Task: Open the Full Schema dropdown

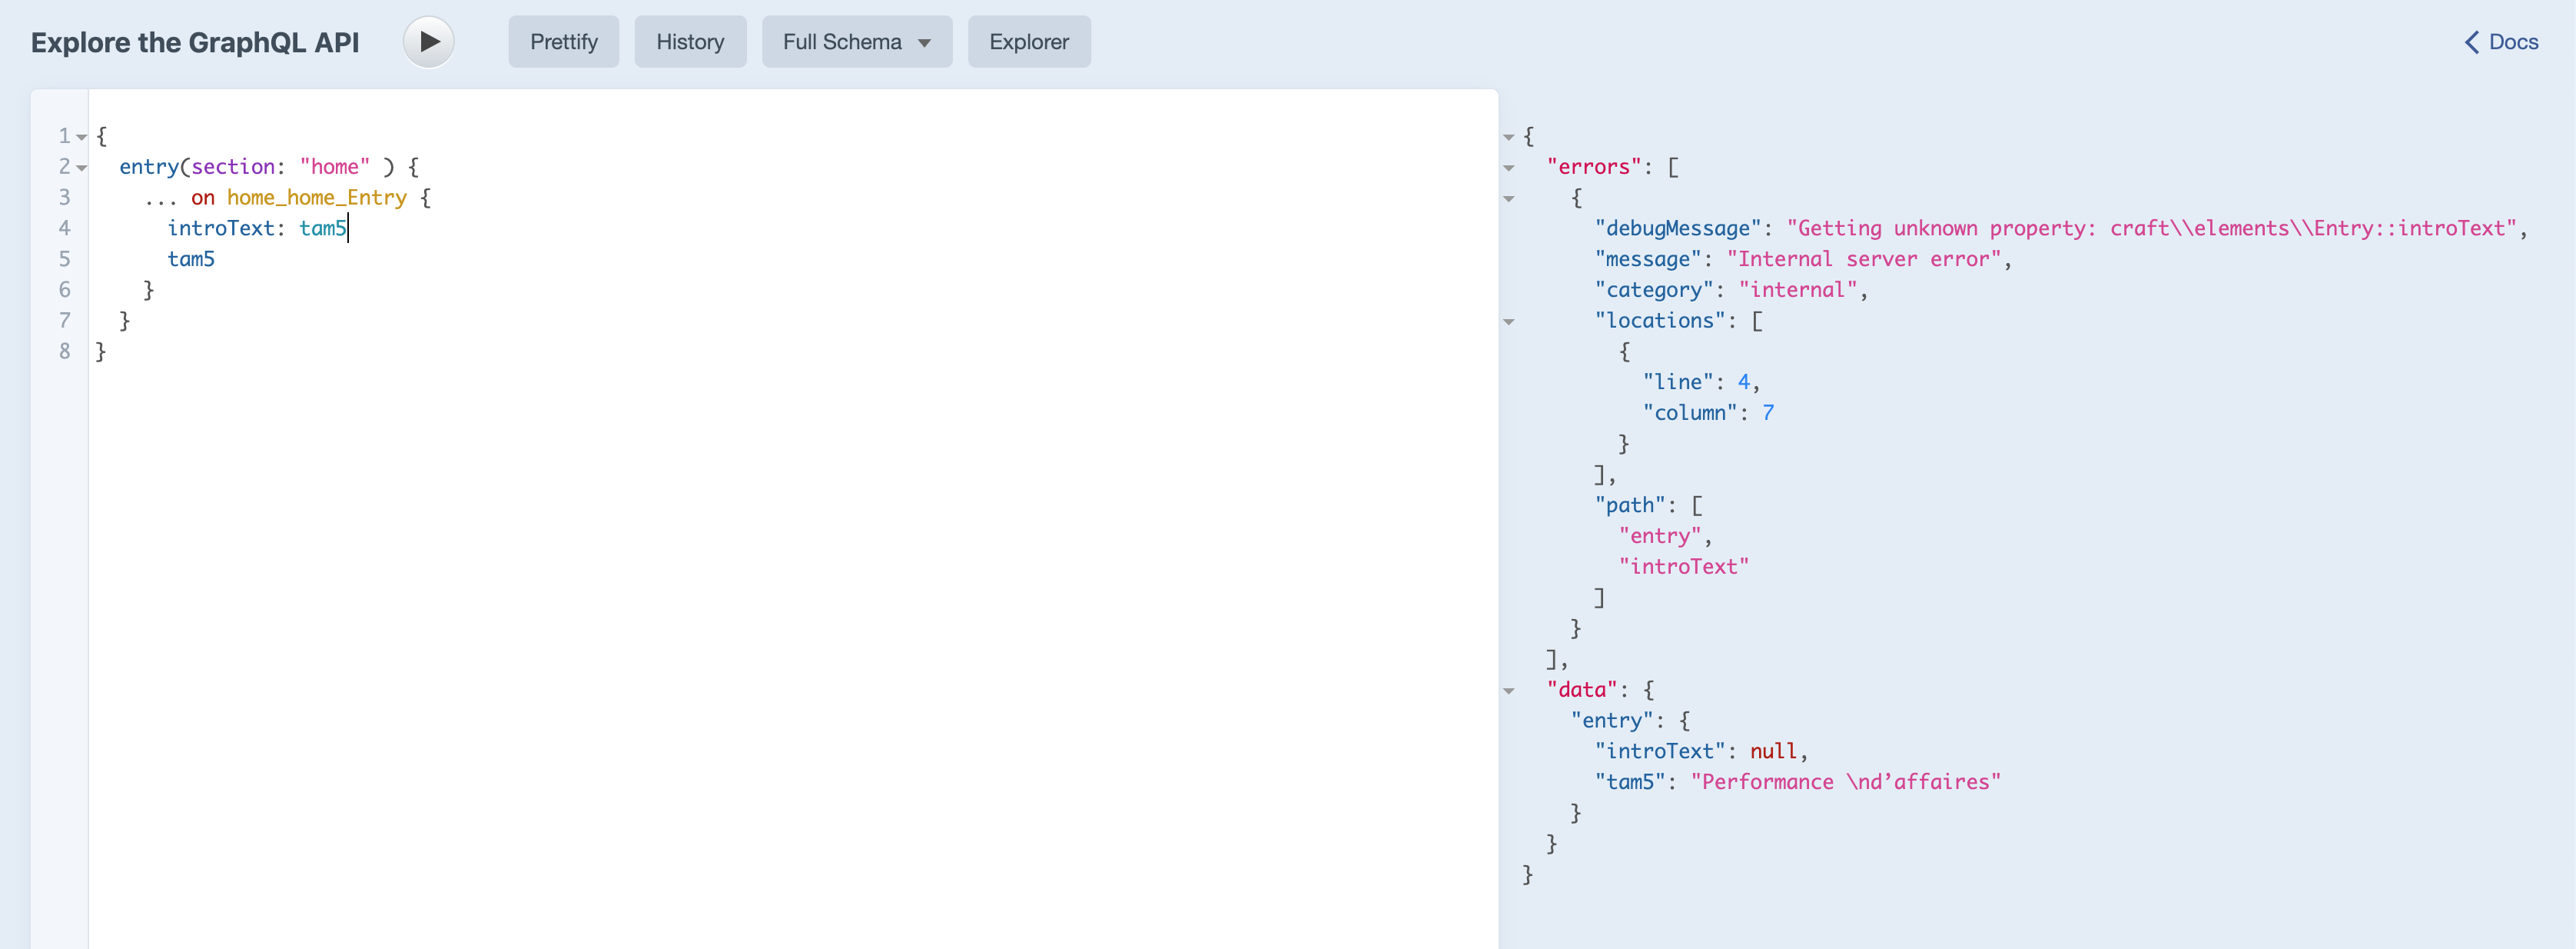Action: [x=856, y=42]
